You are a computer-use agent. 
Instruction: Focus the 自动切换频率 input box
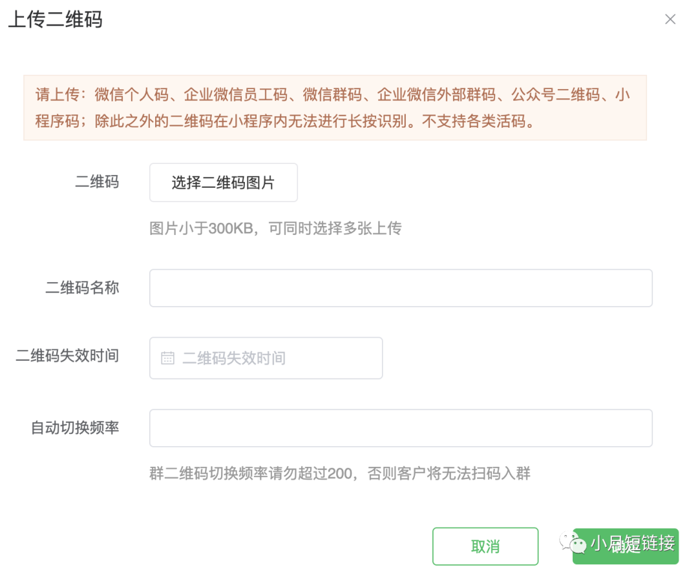pos(401,427)
